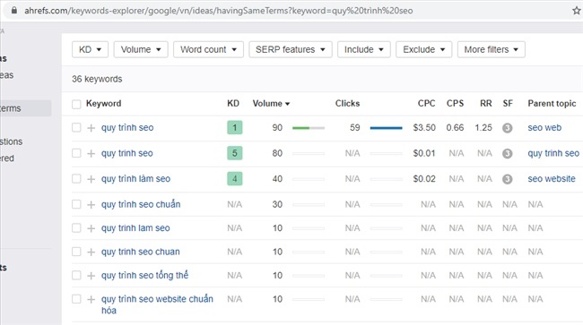Click blue clicks bar for 'quy trình seo'
This screenshot has height=325, width=583.
pyautogui.click(x=386, y=128)
